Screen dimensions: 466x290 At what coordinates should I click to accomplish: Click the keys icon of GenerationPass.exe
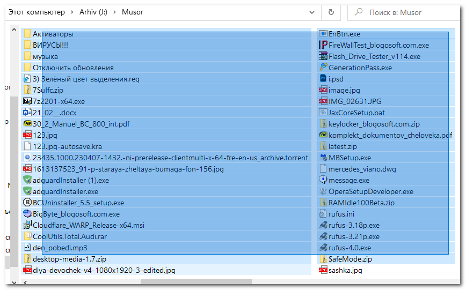point(323,68)
